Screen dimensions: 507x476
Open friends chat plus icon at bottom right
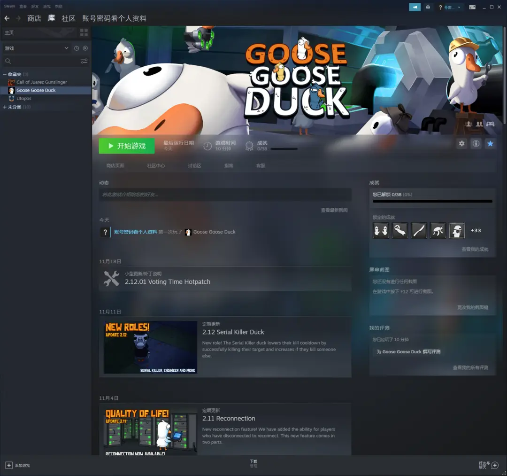point(495,465)
